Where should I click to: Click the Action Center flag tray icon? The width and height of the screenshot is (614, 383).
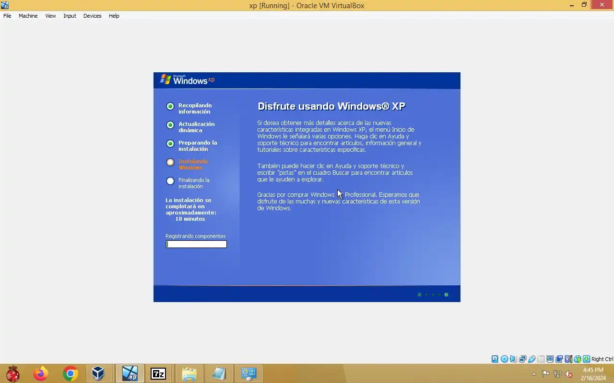click(546, 374)
